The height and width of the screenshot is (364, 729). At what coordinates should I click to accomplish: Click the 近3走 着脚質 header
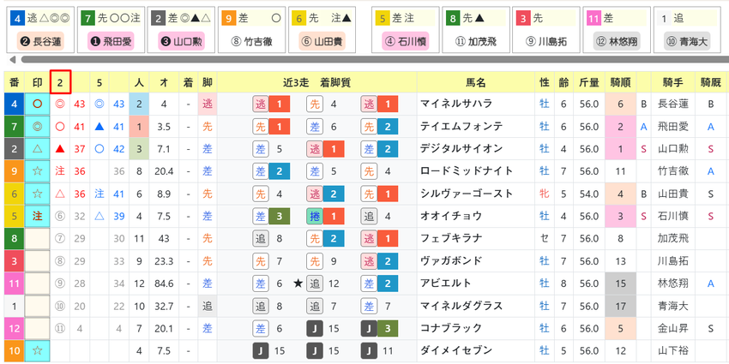pyautogui.click(x=317, y=82)
